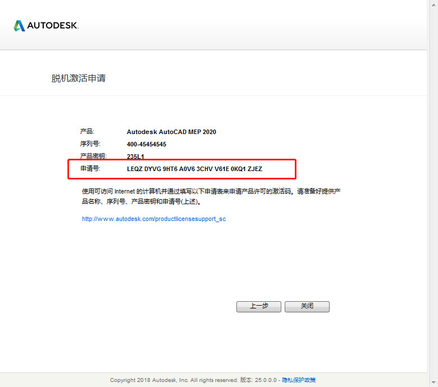Select product name Autodesk AutoCAD MEP 2020
Viewport: 438px width, 387px height.
pyautogui.click(x=171, y=132)
